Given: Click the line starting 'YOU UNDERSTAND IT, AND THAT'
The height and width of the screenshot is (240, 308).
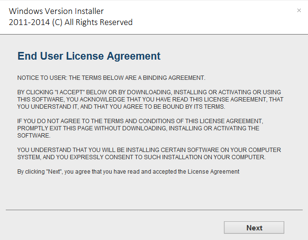Looking at the screenshot, I should tap(121, 107).
